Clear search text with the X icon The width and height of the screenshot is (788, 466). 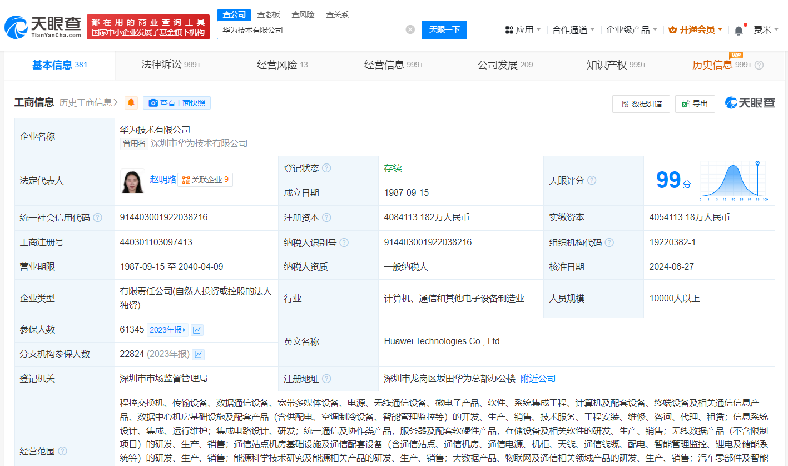click(410, 30)
